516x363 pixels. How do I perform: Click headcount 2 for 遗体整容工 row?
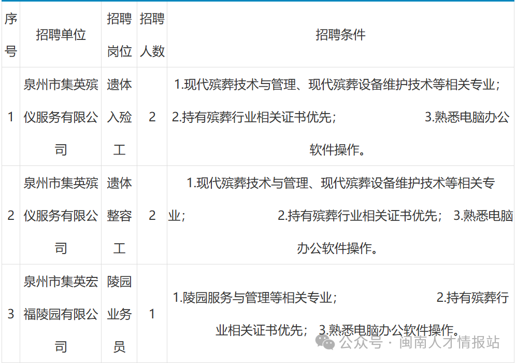152,215
